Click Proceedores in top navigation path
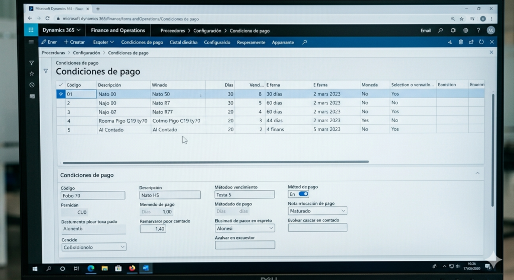The width and height of the screenshot is (514, 280). (x=173, y=31)
